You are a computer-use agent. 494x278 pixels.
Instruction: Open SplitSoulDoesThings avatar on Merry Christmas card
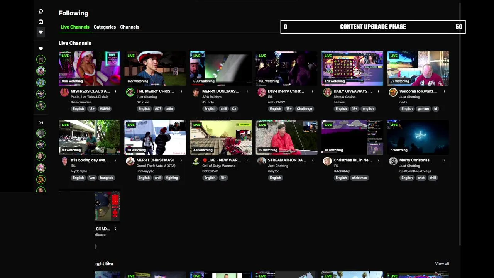click(393, 161)
